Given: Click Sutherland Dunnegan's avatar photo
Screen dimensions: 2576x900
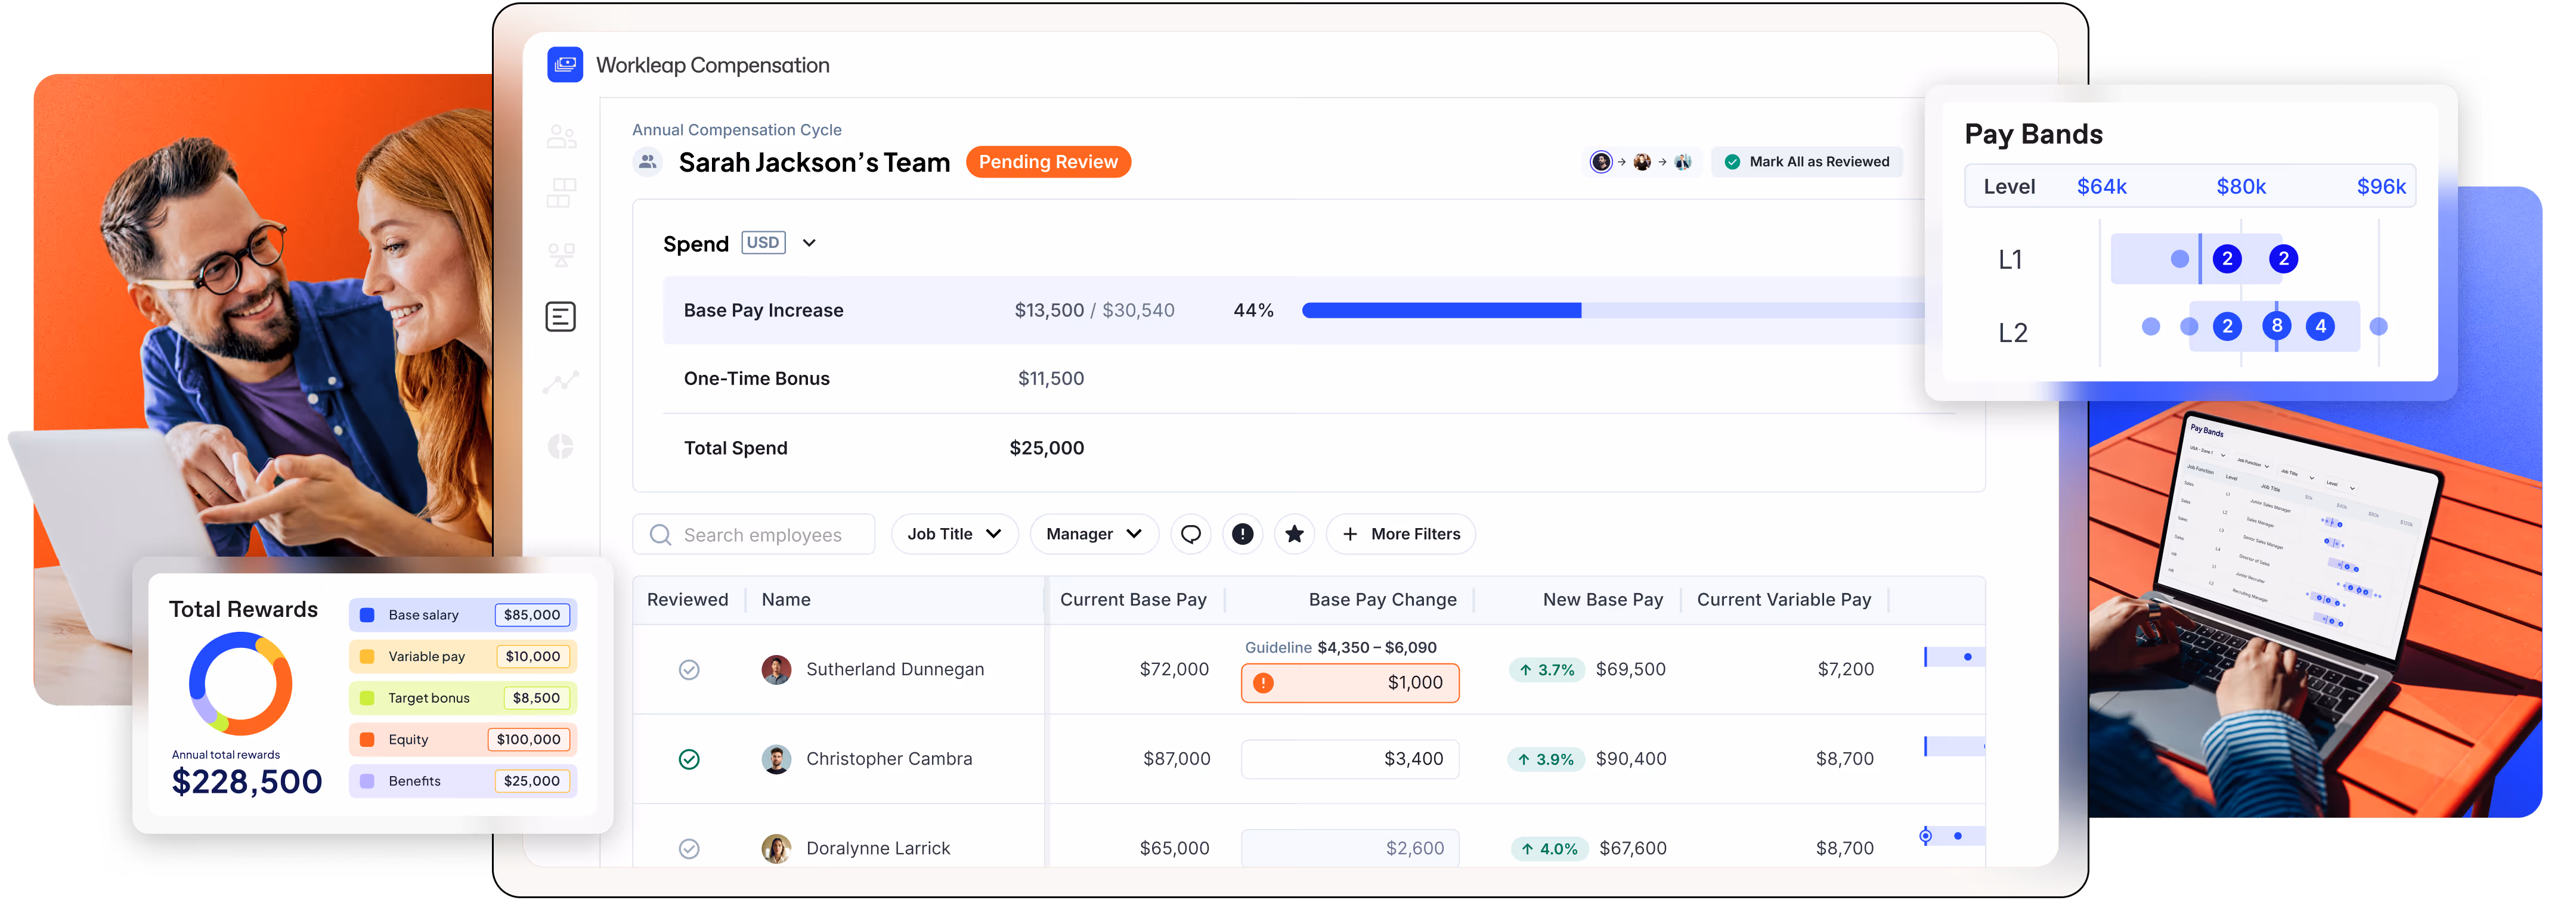Looking at the screenshot, I should click(776, 670).
